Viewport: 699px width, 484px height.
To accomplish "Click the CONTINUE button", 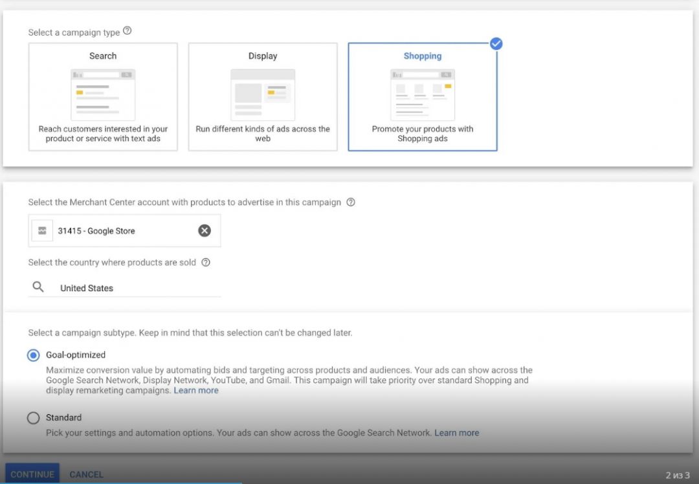I will [32, 474].
